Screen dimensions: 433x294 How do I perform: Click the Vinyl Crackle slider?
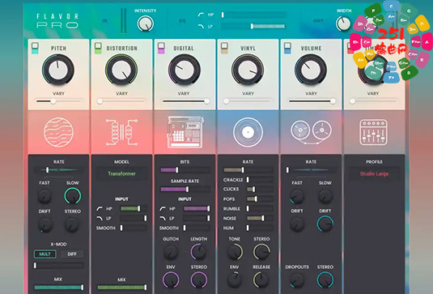(x=260, y=180)
